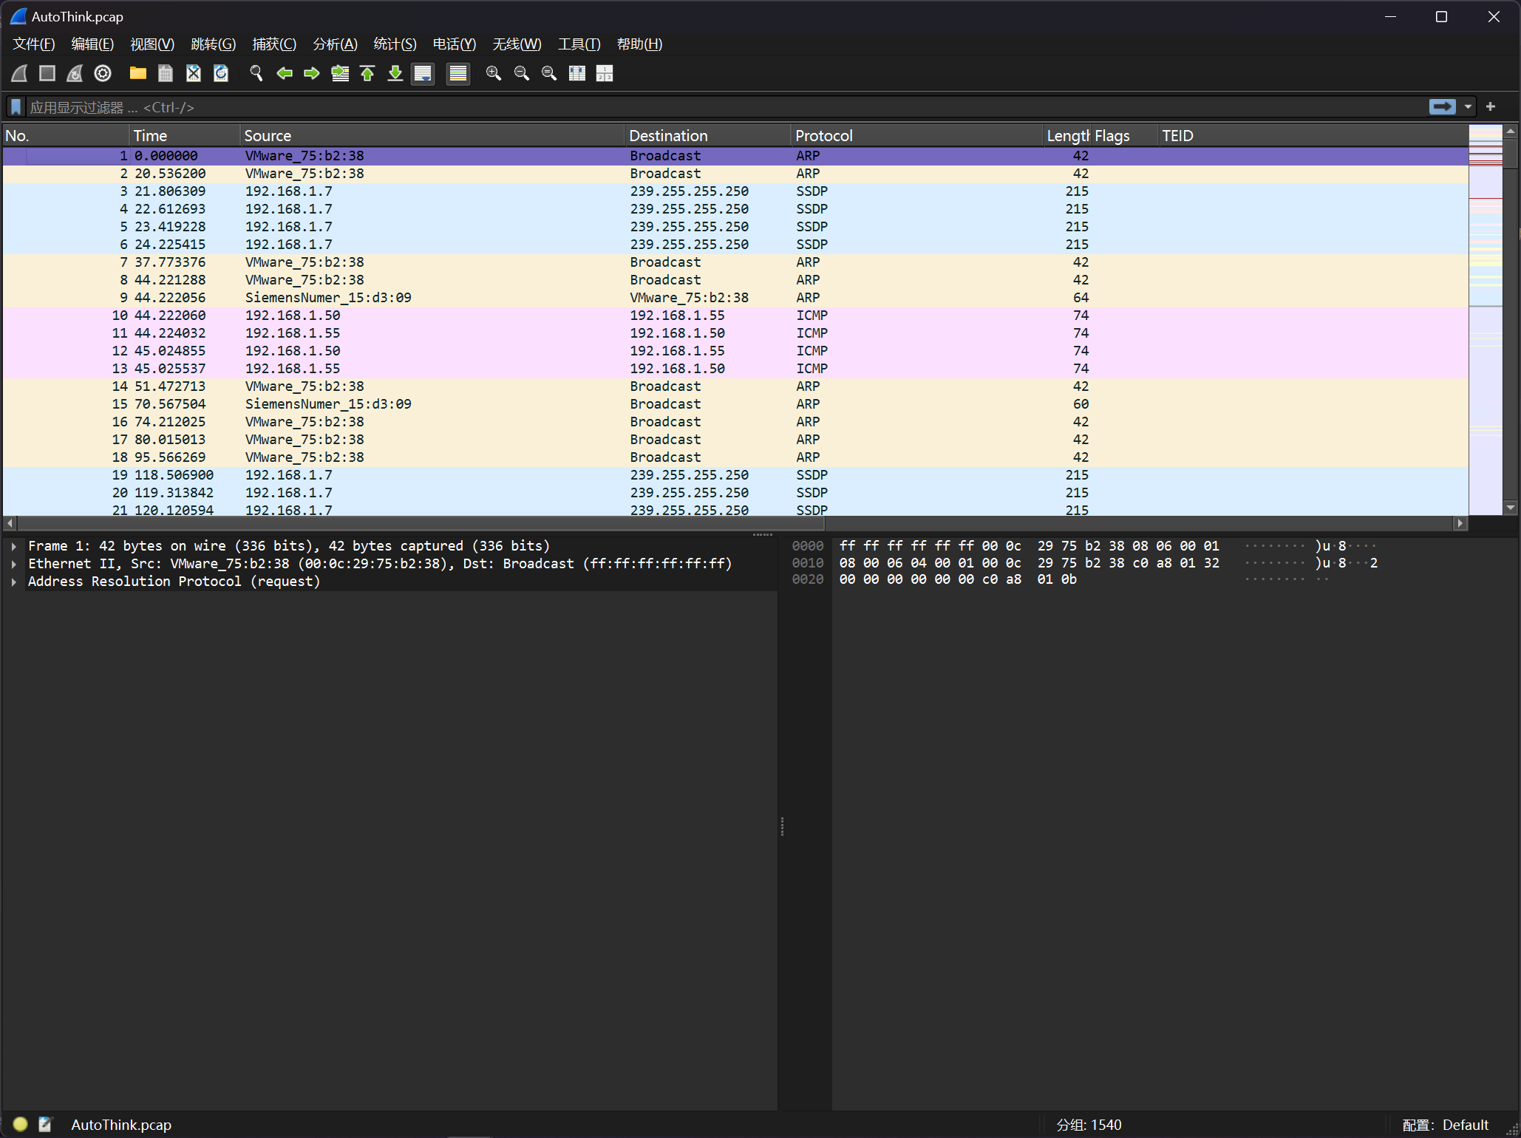This screenshot has width=1521, height=1138.
Task: Reload this capture file icon
Action: pyautogui.click(x=221, y=73)
